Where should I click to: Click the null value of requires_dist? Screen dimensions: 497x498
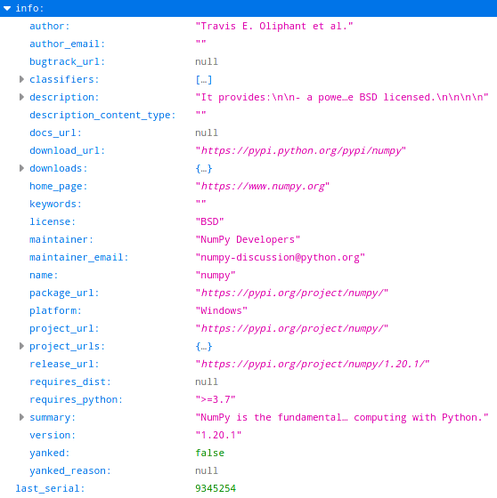coord(207,382)
